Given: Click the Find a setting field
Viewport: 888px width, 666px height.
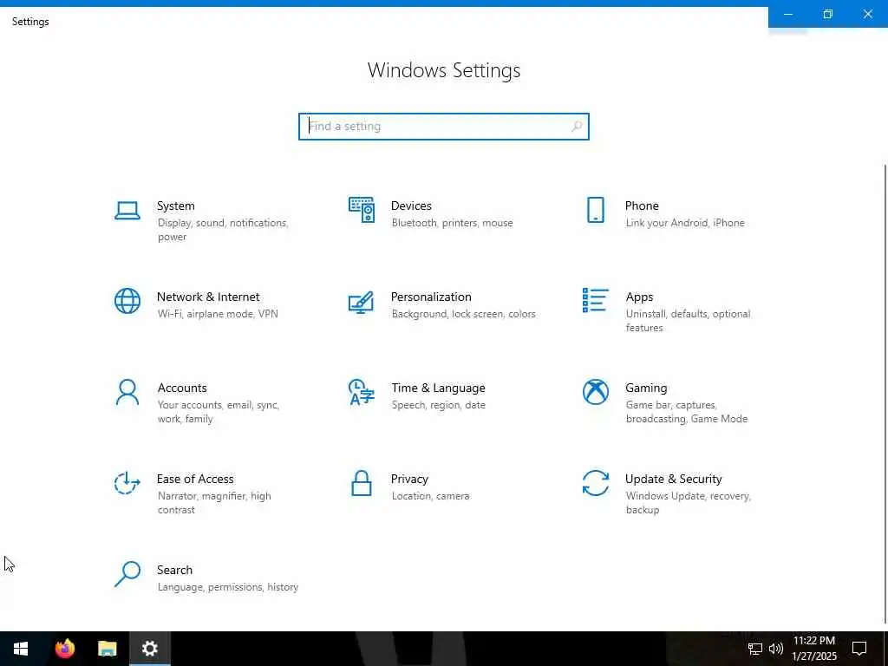Looking at the screenshot, I should click(443, 127).
